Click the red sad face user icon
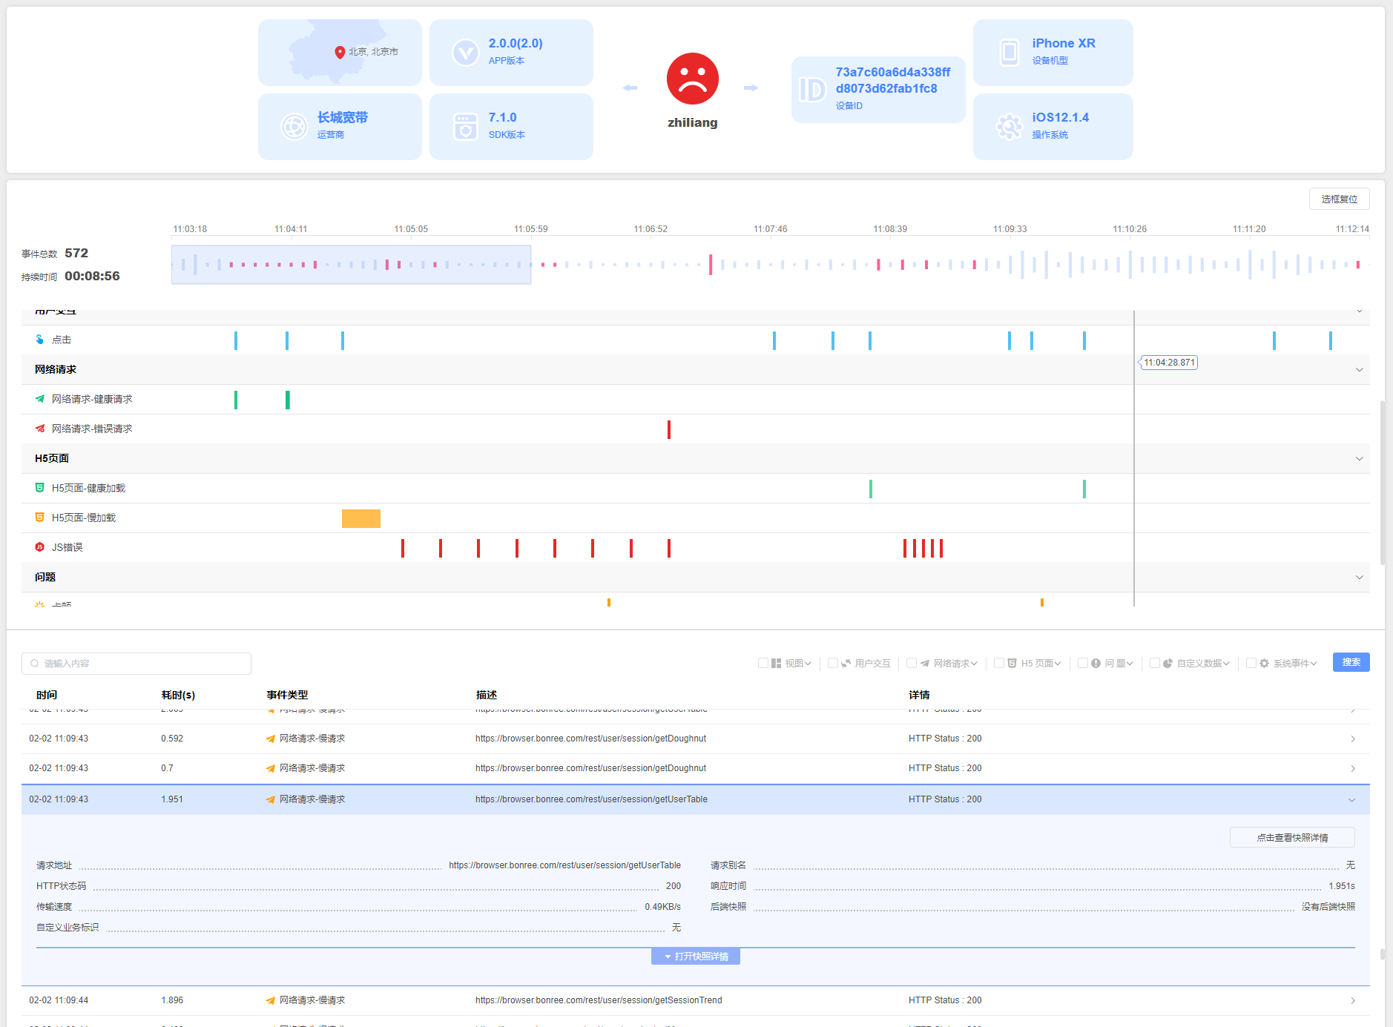Viewport: 1393px width, 1027px height. pos(692,79)
